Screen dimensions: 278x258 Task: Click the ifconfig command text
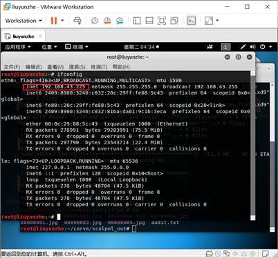coord(70,75)
